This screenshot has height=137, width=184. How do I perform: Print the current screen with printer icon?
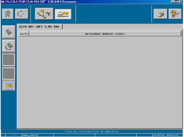click(160, 14)
